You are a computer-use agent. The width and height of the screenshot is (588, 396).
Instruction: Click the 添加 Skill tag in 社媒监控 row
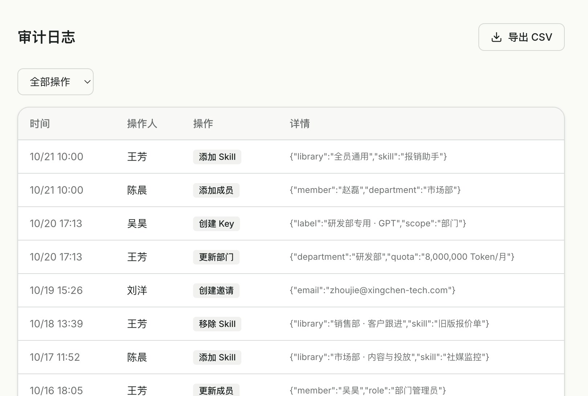(x=217, y=357)
